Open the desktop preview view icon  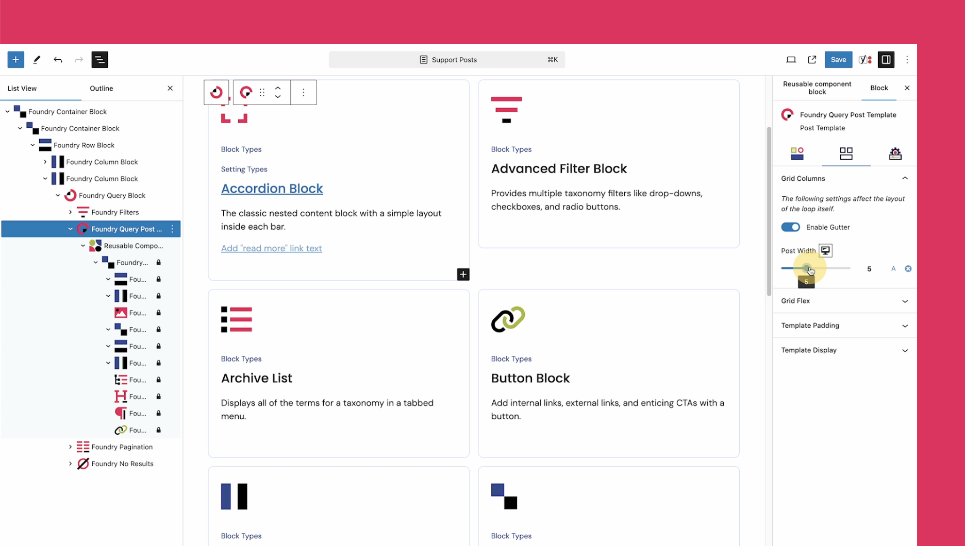(x=791, y=60)
